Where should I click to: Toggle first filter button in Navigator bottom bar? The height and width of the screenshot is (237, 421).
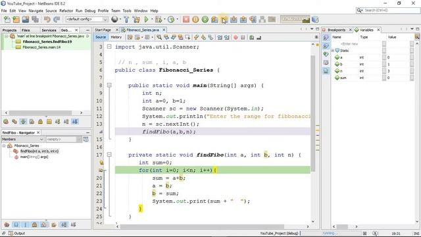coord(7,224)
